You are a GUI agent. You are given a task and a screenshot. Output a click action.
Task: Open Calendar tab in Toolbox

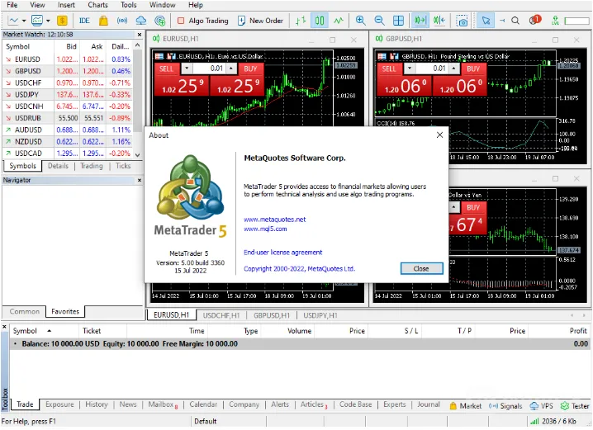pyautogui.click(x=203, y=404)
